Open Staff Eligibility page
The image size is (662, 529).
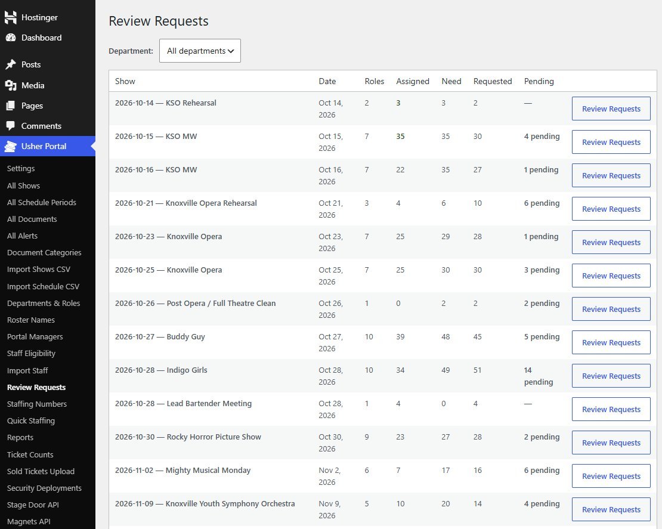click(31, 354)
